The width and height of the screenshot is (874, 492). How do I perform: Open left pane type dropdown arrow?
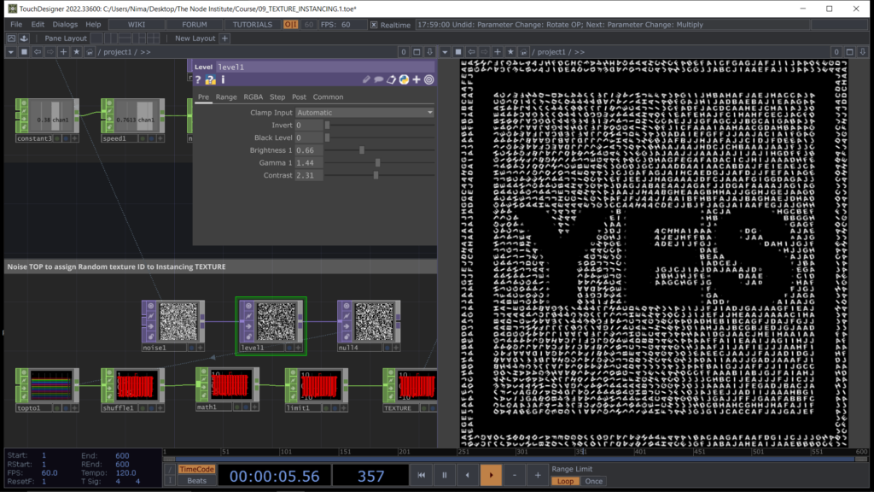[x=10, y=52]
